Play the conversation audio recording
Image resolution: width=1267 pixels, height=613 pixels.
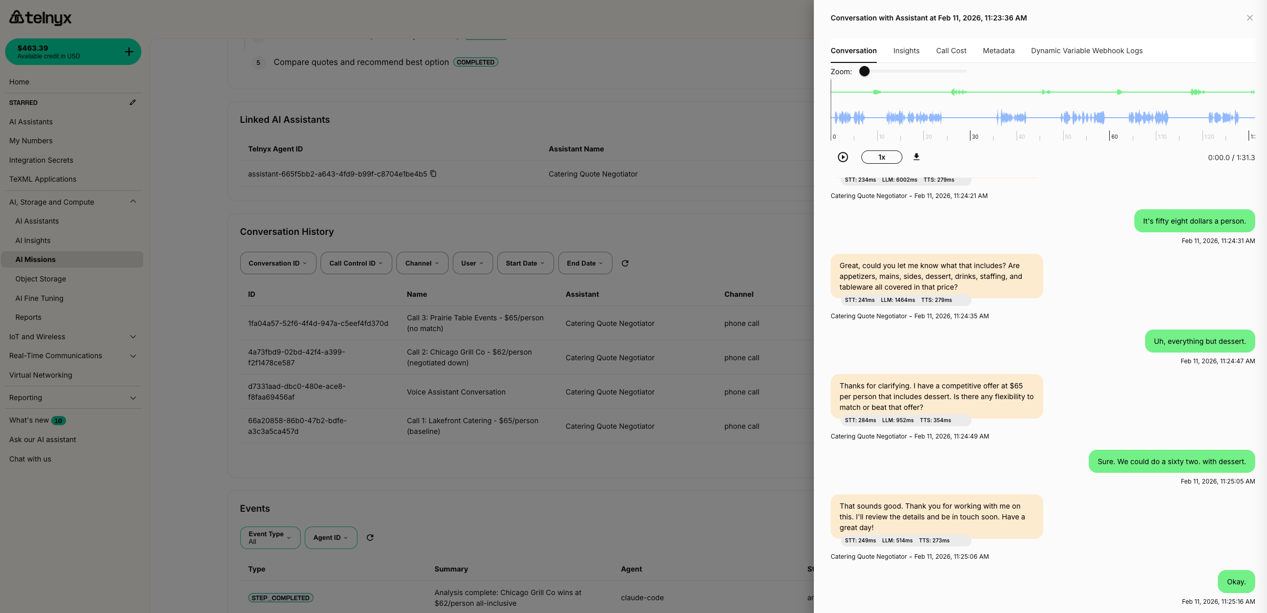coord(843,157)
